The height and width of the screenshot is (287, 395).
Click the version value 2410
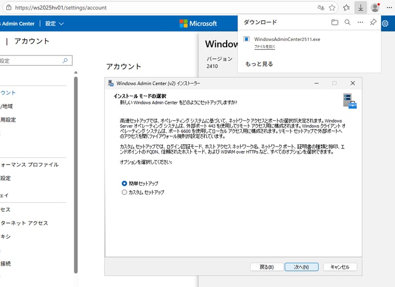(x=212, y=66)
